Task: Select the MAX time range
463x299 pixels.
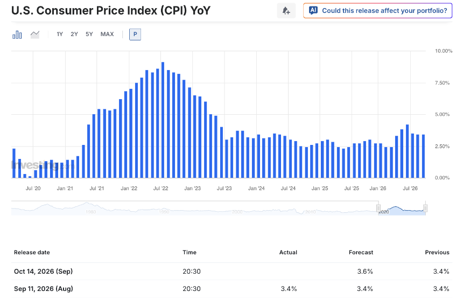Action: tap(107, 34)
